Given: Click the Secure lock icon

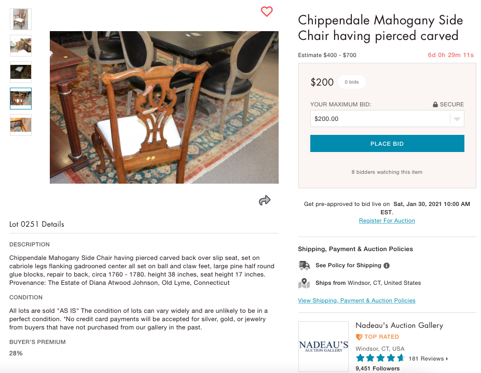Looking at the screenshot, I should point(435,104).
